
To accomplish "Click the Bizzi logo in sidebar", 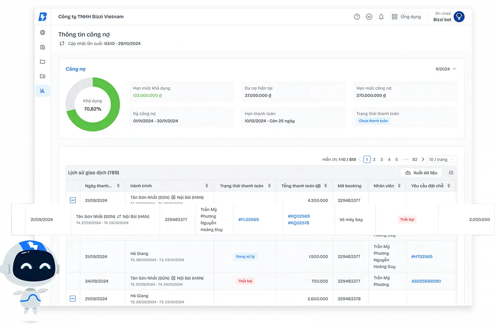I will point(42,16).
